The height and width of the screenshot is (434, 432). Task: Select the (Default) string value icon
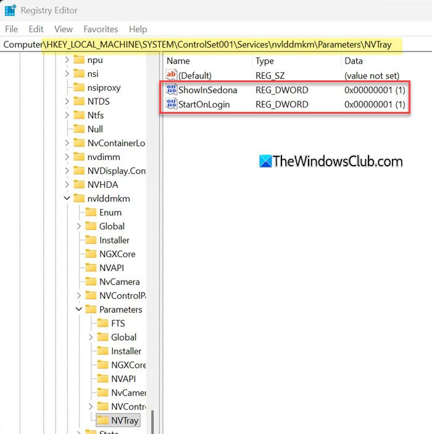click(x=171, y=75)
